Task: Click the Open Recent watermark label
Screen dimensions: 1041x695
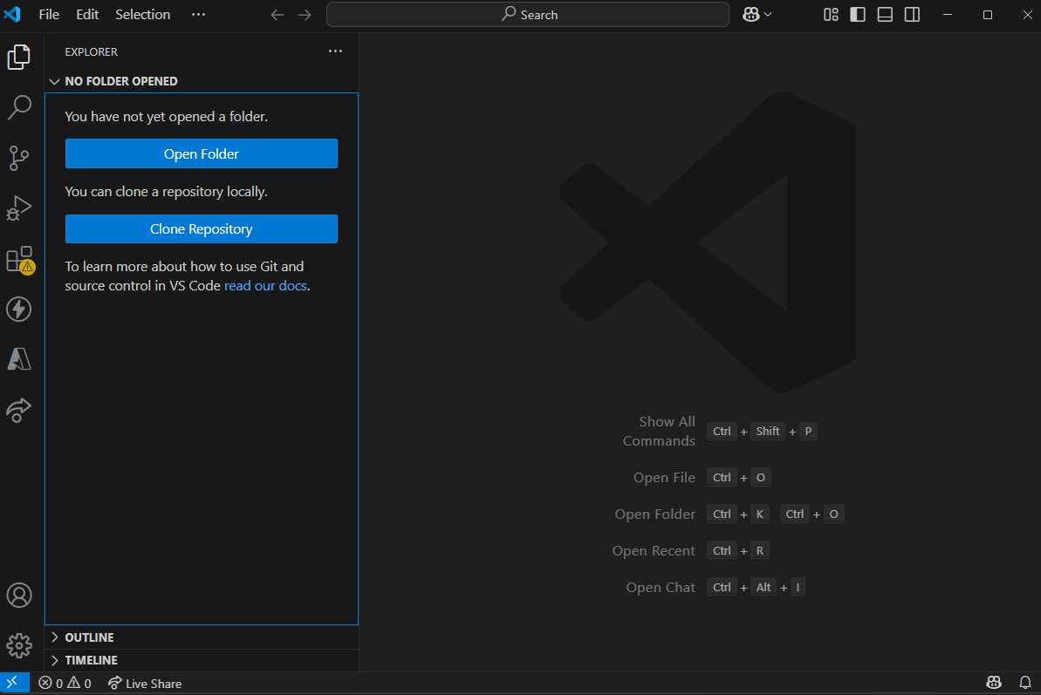Action: [x=654, y=550]
